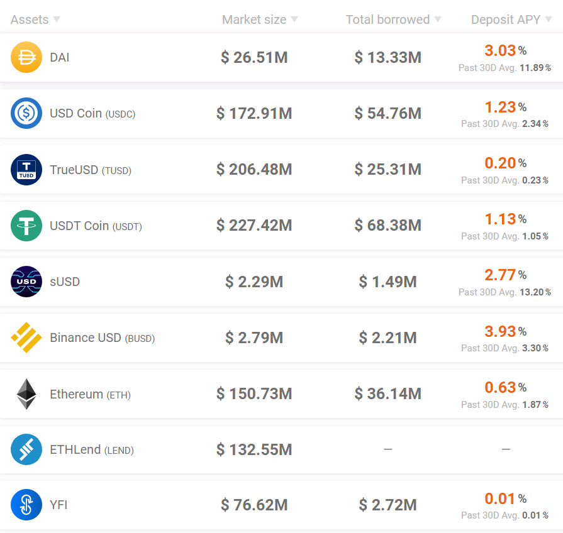Click the TrueUSD logo icon
Image resolution: width=563 pixels, height=533 pixels.
tap(26, 170)
